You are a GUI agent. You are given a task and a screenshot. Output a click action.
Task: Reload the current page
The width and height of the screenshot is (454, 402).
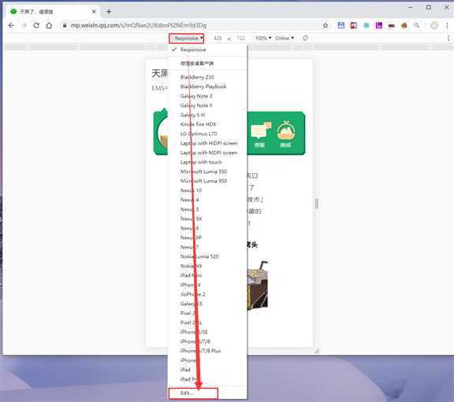[x=36, y=25]
